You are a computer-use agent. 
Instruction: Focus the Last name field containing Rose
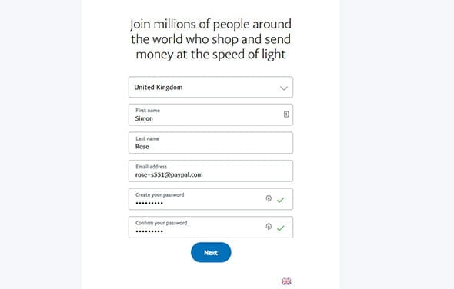pyautogui.click(x=211, y=143)
